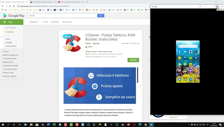Switch to Pulire Android dai file inutili tab
The height and width of the screenshot is (127, 224).
pyautogui.click(x=43, y=2)
